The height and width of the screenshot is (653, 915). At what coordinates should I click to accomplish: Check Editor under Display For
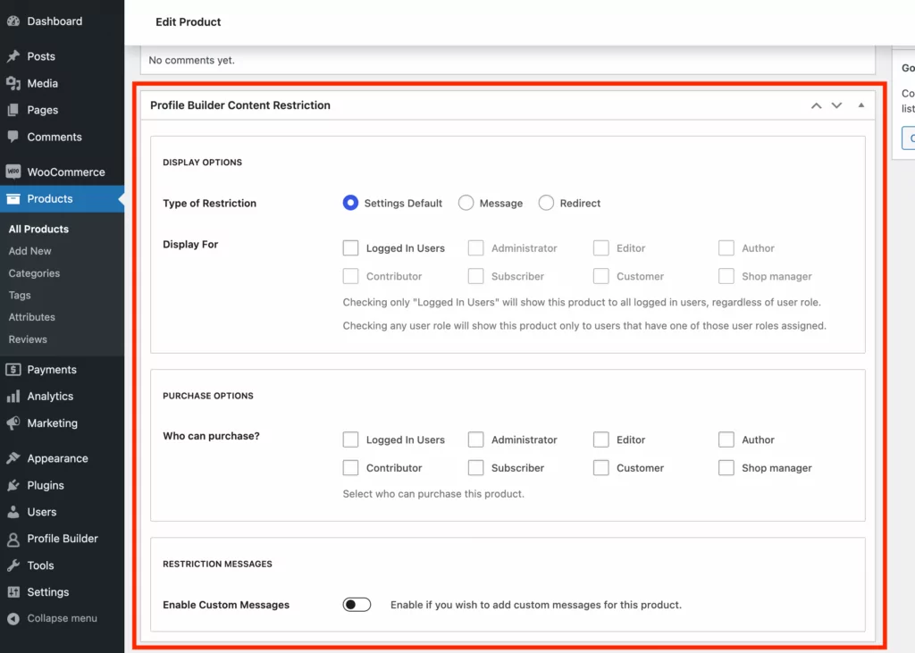[x=601, y=248]
